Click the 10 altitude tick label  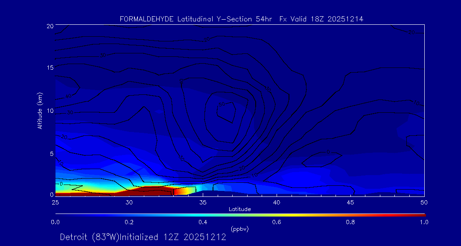[x=50, y=111]
